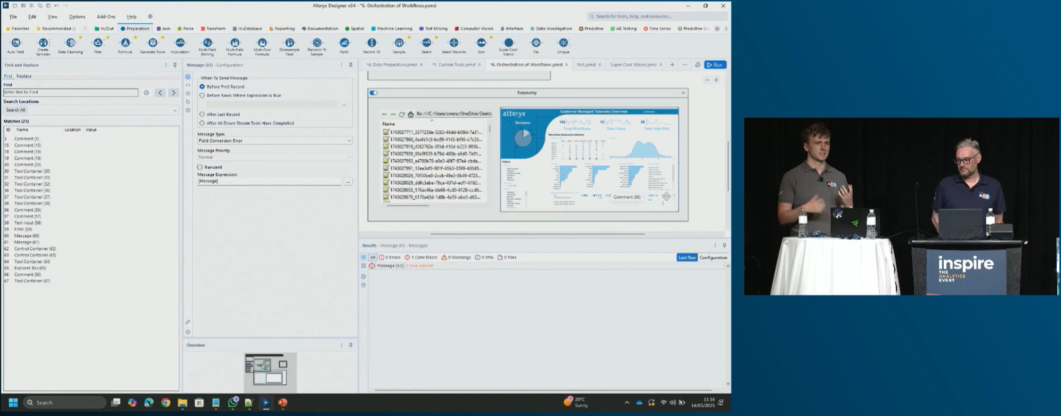This screenshot has height=416, width=1061.
Task: Open the Find and Replace options menu
Action: tap(166, 65)
